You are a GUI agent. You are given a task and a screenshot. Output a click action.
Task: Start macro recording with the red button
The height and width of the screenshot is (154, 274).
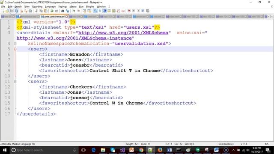point(129,11)
